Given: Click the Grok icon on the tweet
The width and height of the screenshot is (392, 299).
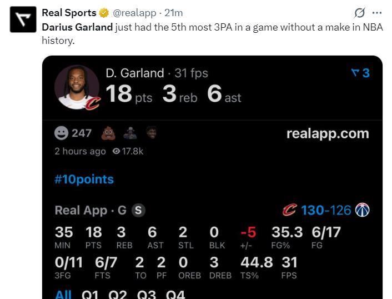Looking at the screenshot, I should tap(359, 13).
